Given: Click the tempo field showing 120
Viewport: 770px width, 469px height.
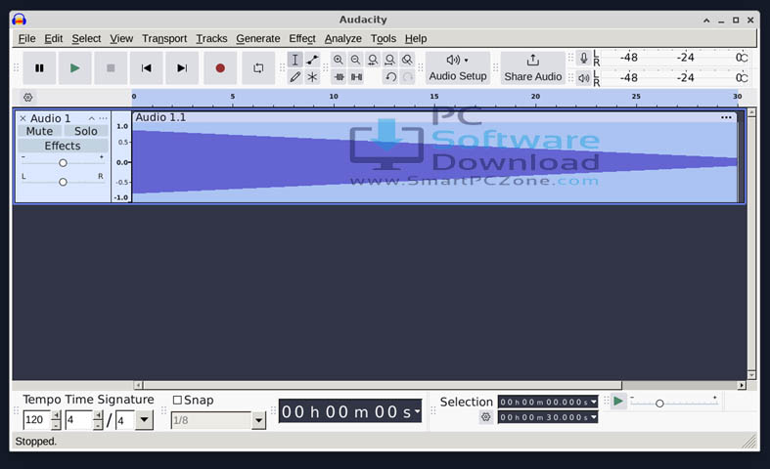Looking at the screenshot, I should coord(37,420).
